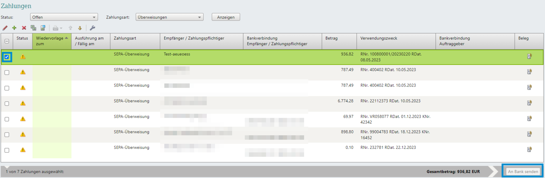545x178 pixels.
Task: Move payment down with yellow arrow
Action: tap(80, 28)
